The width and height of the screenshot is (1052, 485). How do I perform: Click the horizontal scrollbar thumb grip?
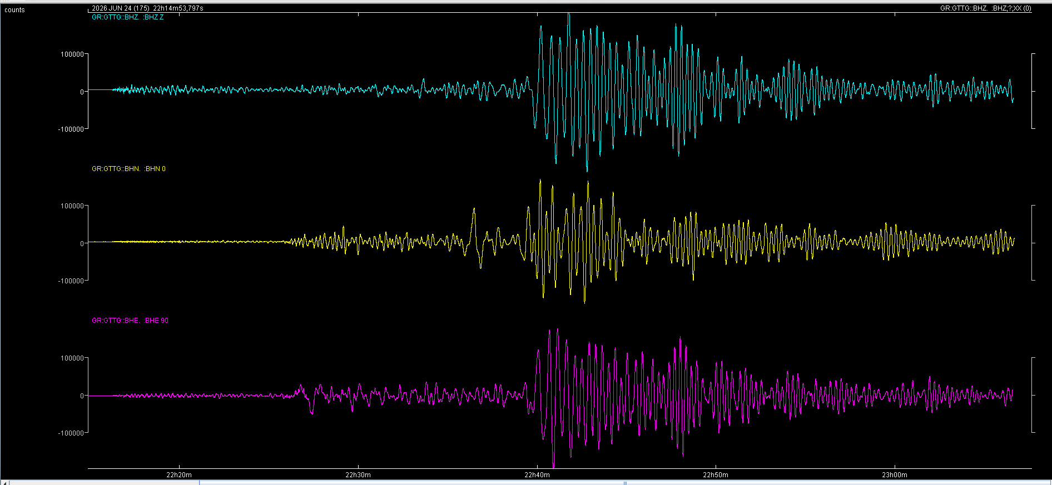tap(626, 483)
